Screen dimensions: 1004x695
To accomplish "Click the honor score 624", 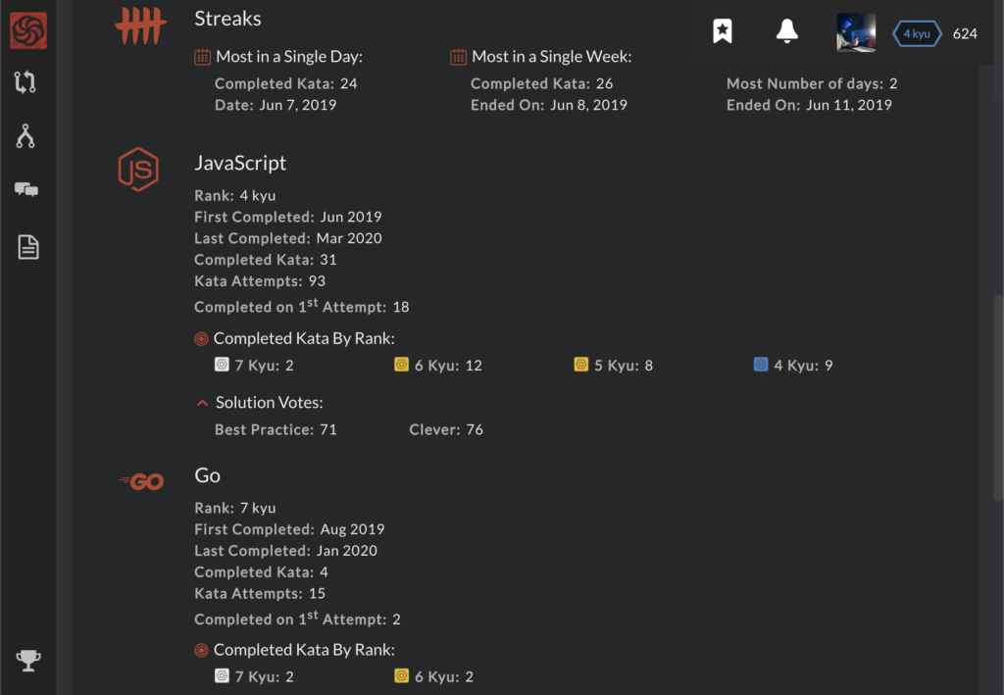I will coord(965,33).
